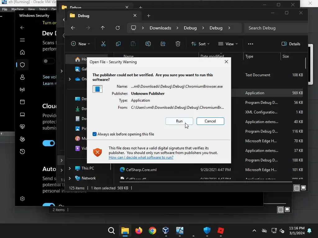Open Home in Windows Security sidebar
The image size is (318, 238).
click(22, 52)
